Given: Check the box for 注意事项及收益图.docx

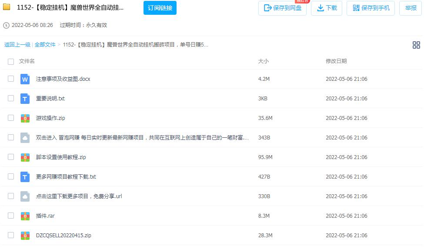Looking at the screenshot, I should tap(11, 79).
